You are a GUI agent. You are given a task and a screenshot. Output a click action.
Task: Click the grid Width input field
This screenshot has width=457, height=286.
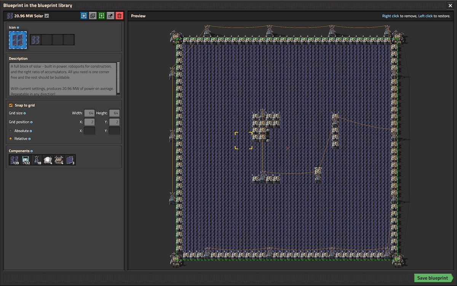[89, 113]
